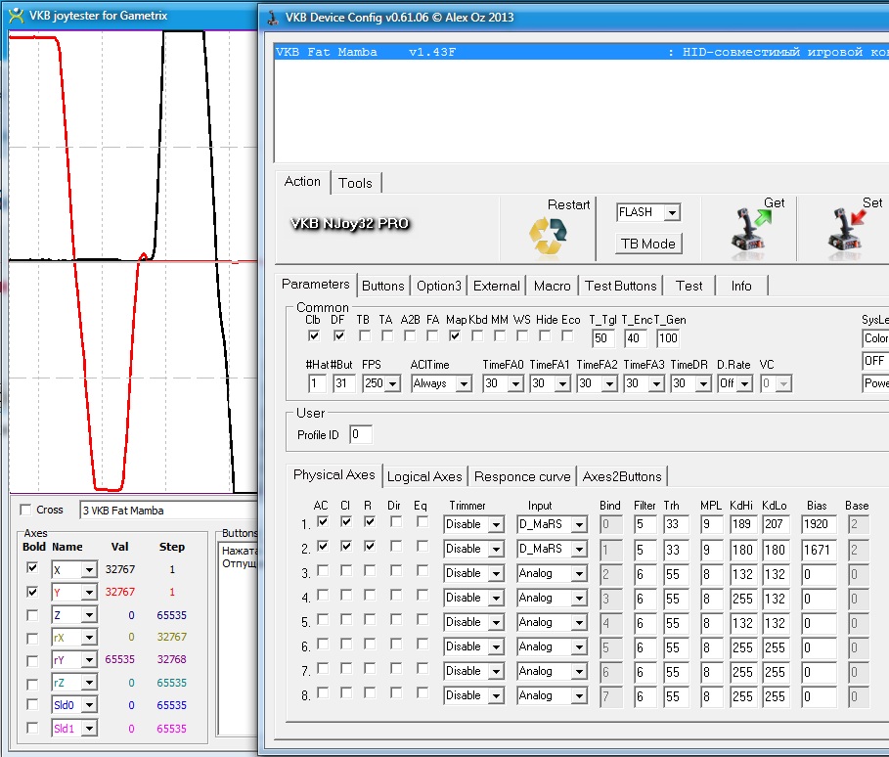Open the External tab
This screenshot has width=889, height=757.
(496, 286)
